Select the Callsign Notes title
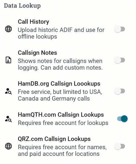136x164 pixels. tap(37, 53)
